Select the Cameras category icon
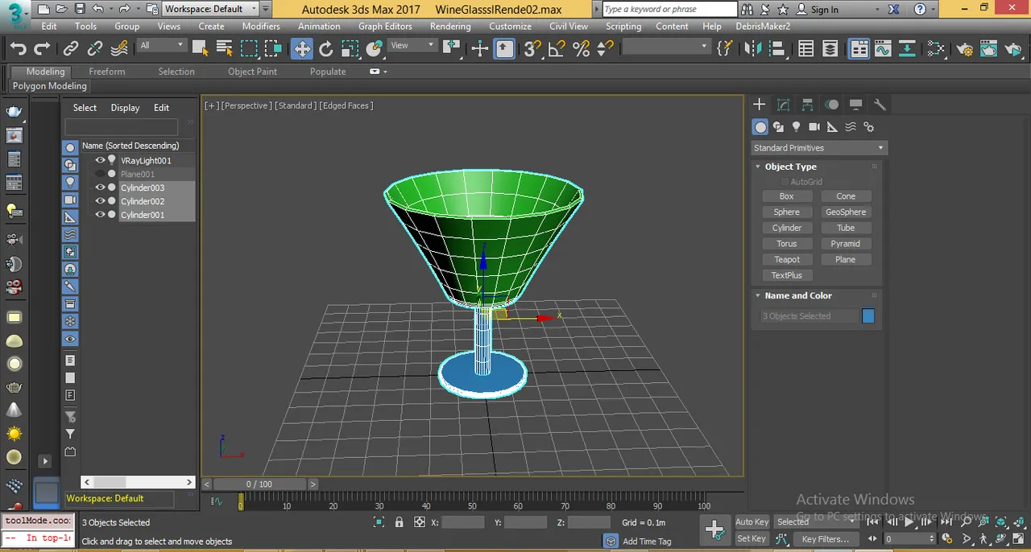This screenshot has height=552, width=1031. [814, 127]
